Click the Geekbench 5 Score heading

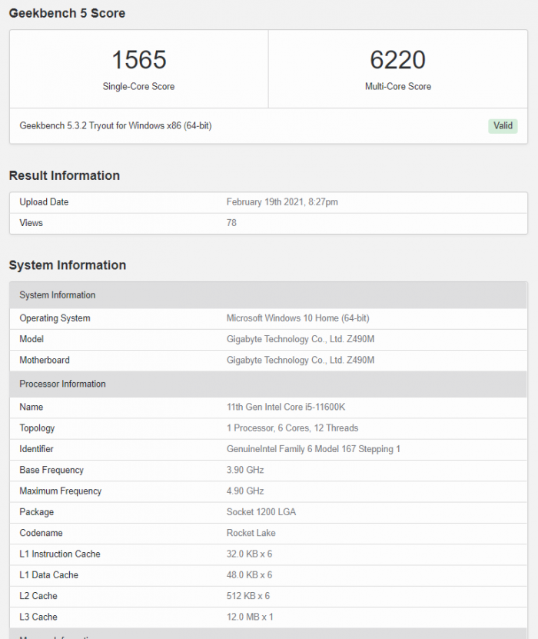[x=67, y=13]
